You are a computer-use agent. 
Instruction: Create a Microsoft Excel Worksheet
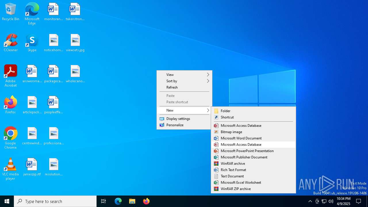pos(253,183)
